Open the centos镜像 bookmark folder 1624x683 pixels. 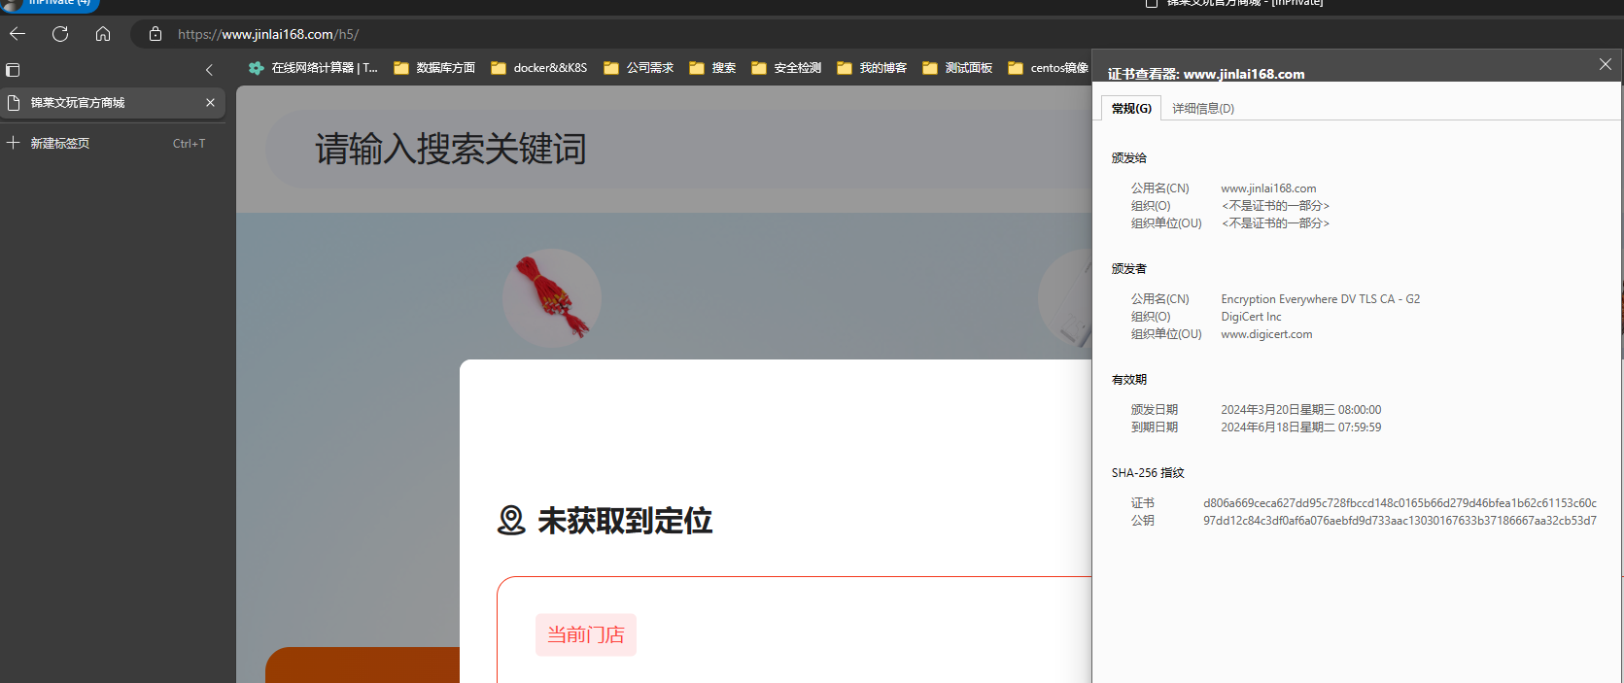pyautogui.click(x=1049, y=68)
